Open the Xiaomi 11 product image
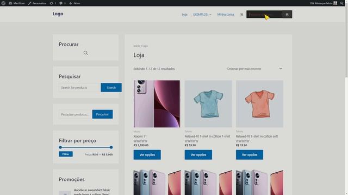This screenshot has height=195, width=348. [x=157, y=104]
